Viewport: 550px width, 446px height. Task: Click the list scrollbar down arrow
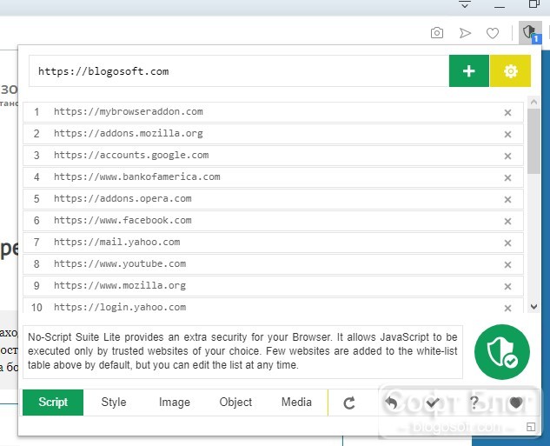[x=533, y=307]
